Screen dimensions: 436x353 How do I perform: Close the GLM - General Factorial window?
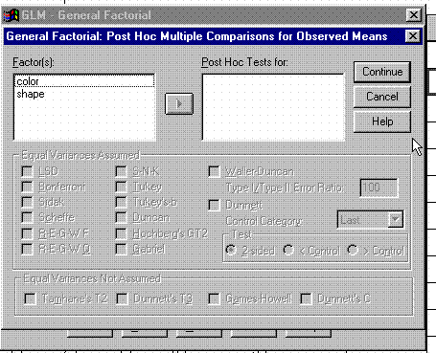414,14
